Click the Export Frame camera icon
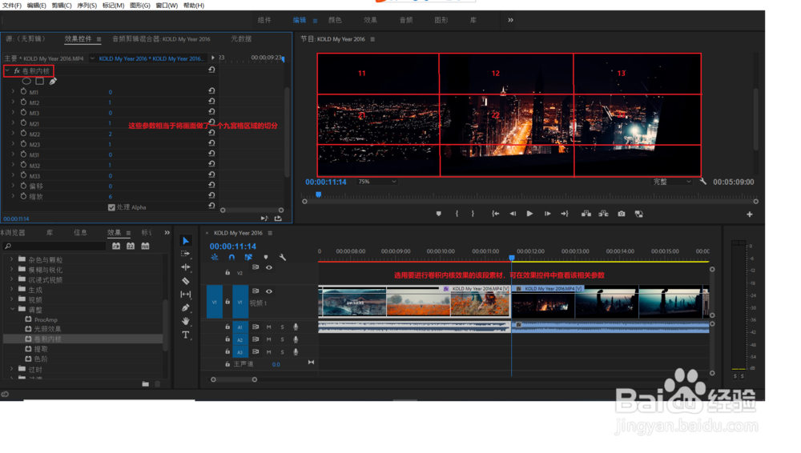The height and width of the screenshot is (453, 801). [622, 214]
